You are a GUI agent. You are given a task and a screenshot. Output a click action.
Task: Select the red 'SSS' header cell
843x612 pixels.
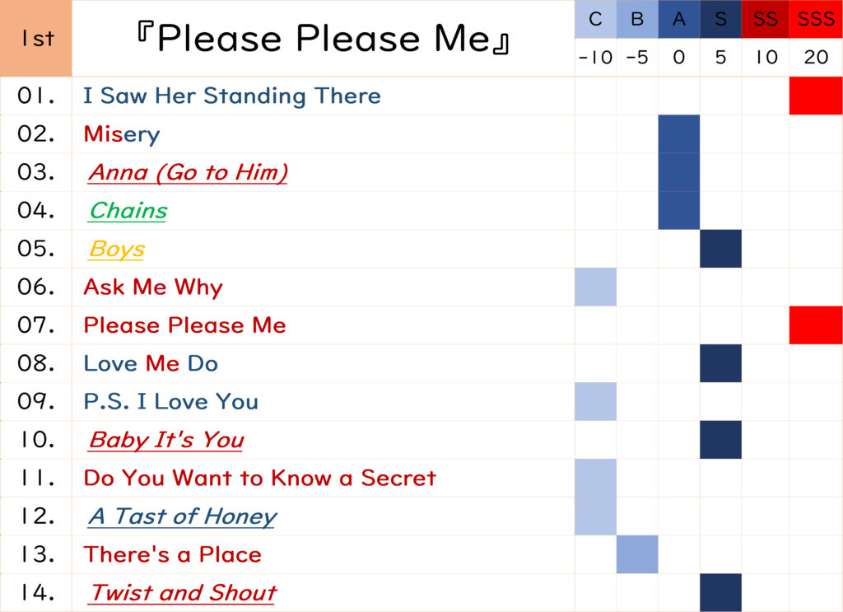(816, 20)
